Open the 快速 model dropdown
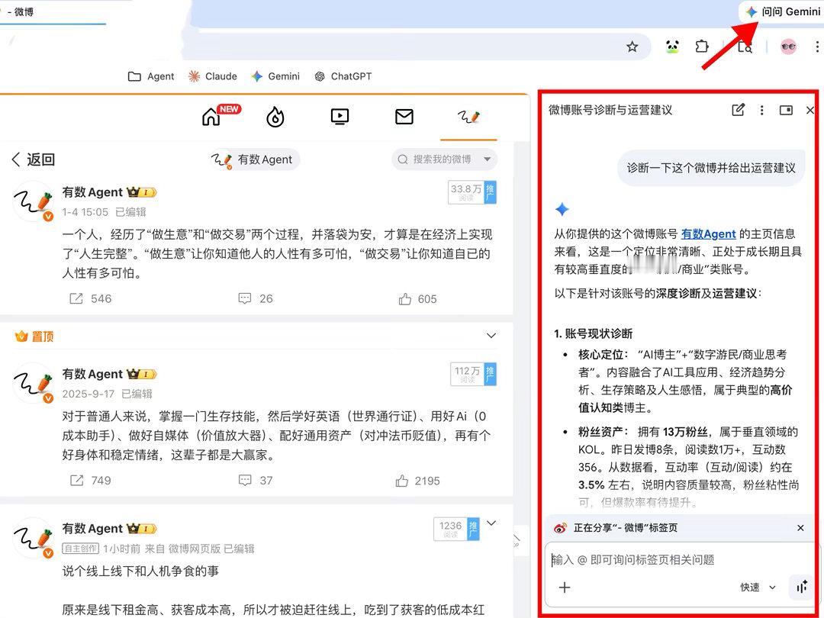This screenshot has width=824, height=618. point(758,587)
